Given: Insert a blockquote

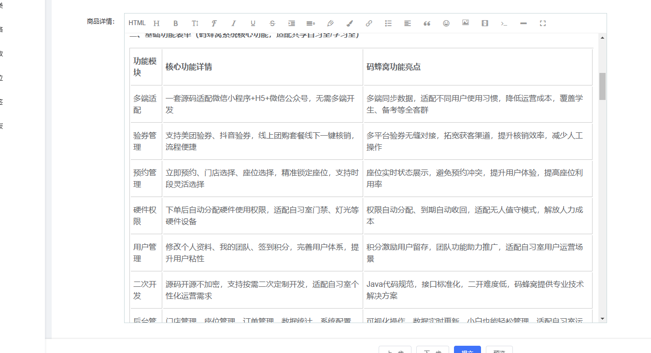Looking at the screenshot, I should tap(426, 23).
